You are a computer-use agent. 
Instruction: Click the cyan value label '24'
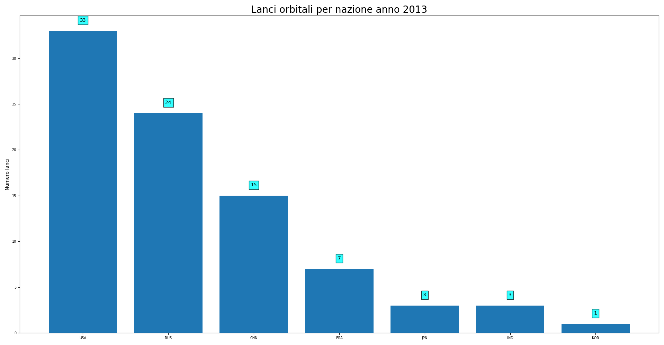pyautogui.click(x=168, y=103)
